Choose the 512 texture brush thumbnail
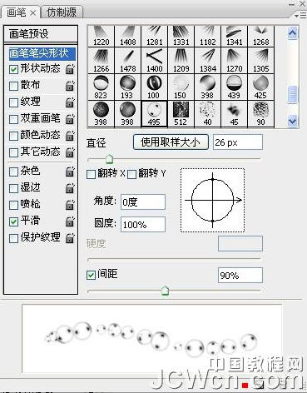 (181, 114)
